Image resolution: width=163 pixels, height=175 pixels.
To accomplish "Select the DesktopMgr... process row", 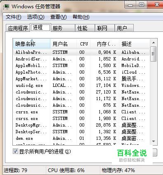I will (81, 125).
